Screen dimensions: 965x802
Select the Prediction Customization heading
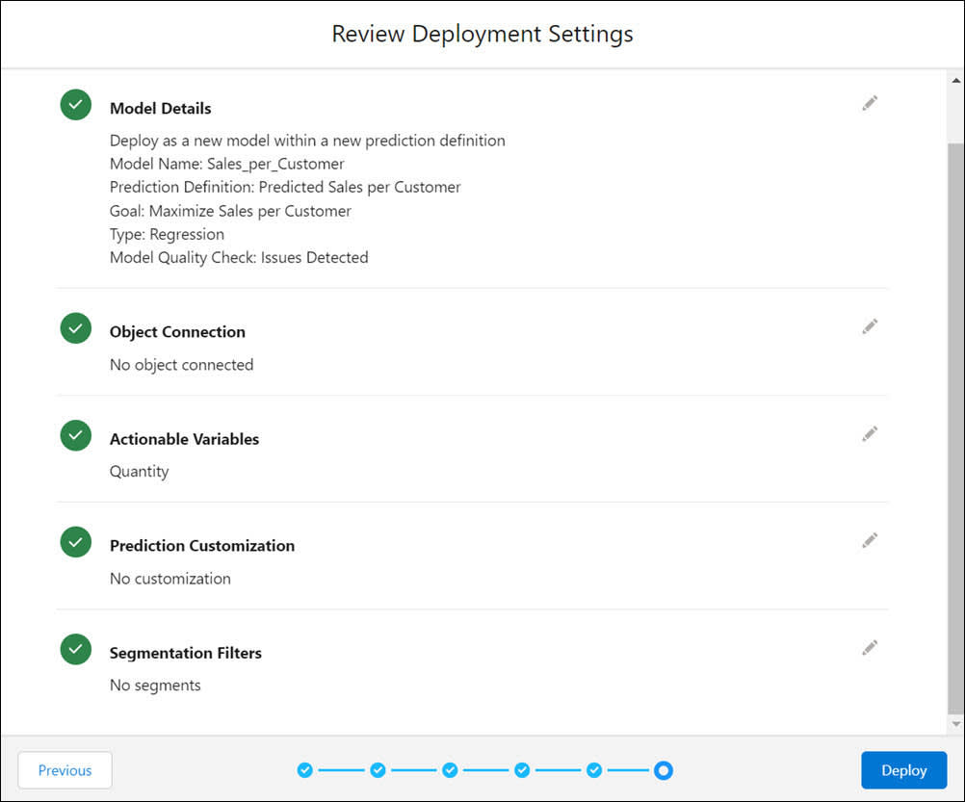(202, 546)
